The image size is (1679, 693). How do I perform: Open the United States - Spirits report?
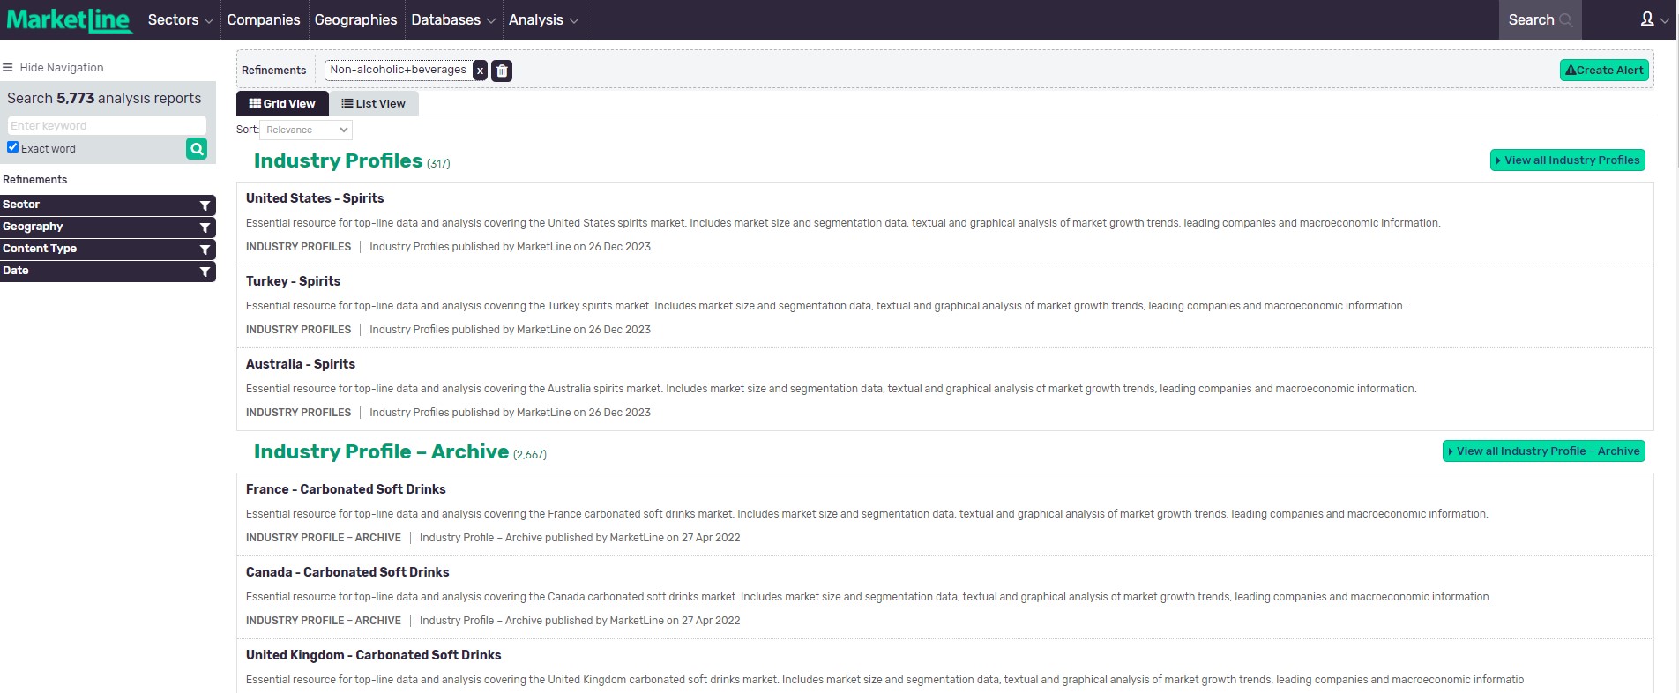pos(315,198)
